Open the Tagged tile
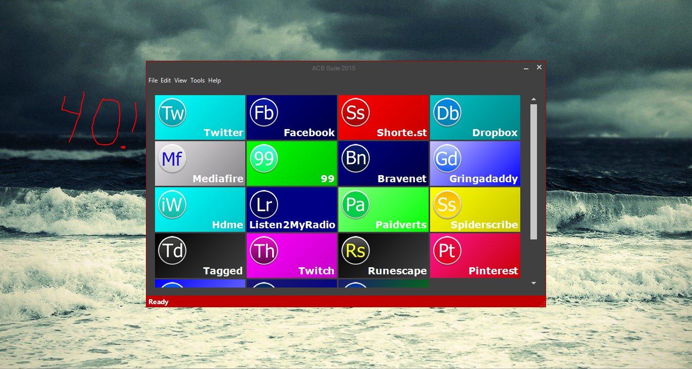Screen dimensions: 692x369 200,256
